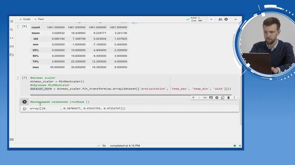Click the RAM and Disk usage indicator
The height and width of the screenshot is (165, 295).
tap(199, 19)
